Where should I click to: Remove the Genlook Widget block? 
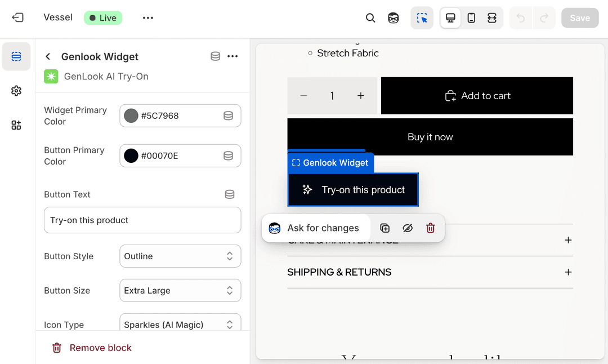92,348
